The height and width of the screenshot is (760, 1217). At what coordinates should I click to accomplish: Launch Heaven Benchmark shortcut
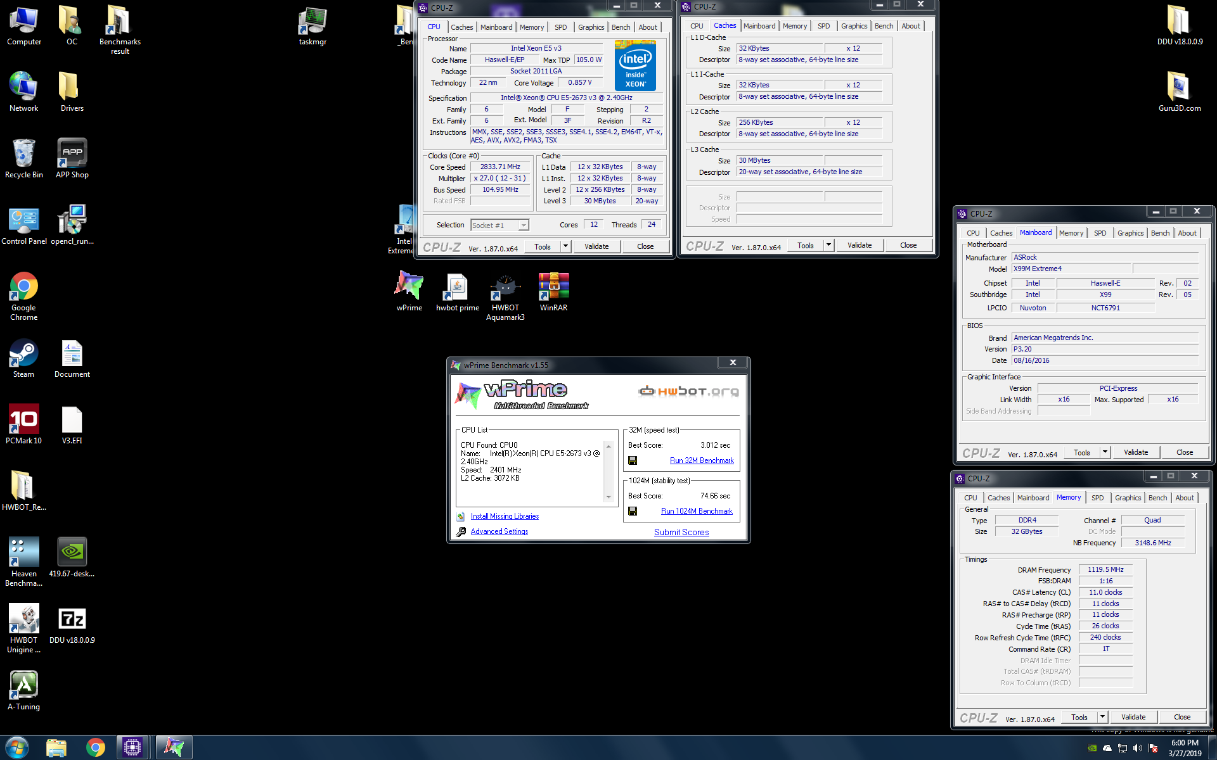coord(24,562)
